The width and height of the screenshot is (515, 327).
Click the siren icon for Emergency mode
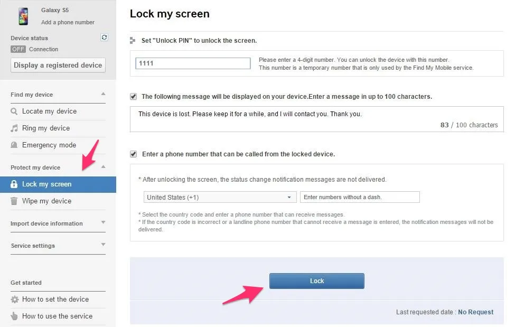pyautogui.click(x=14, y=145)
